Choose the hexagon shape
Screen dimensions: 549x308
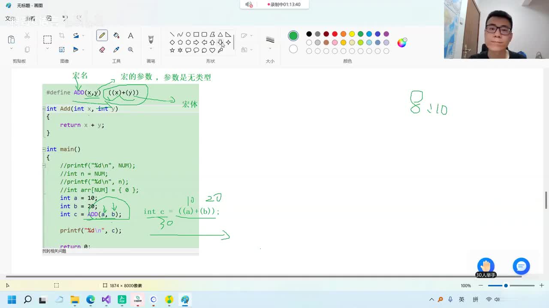tap(188, 42)
